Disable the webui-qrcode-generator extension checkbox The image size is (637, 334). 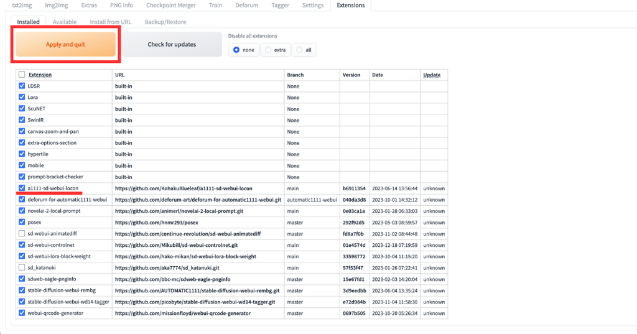pyautogui.click(x=22, y=313)
